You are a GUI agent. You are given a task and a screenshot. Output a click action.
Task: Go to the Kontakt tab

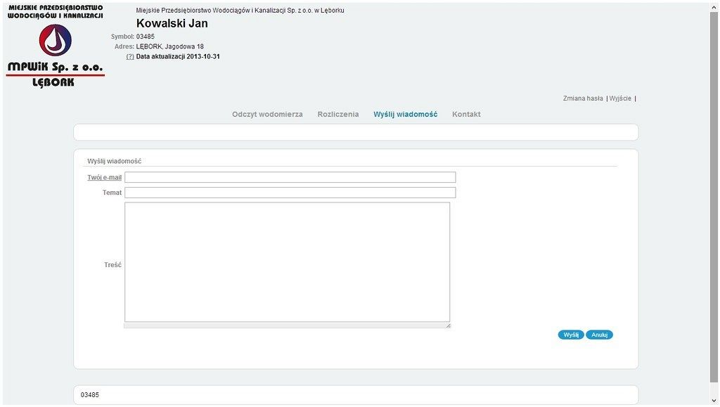pyautogui.click(x=466, y=114)
